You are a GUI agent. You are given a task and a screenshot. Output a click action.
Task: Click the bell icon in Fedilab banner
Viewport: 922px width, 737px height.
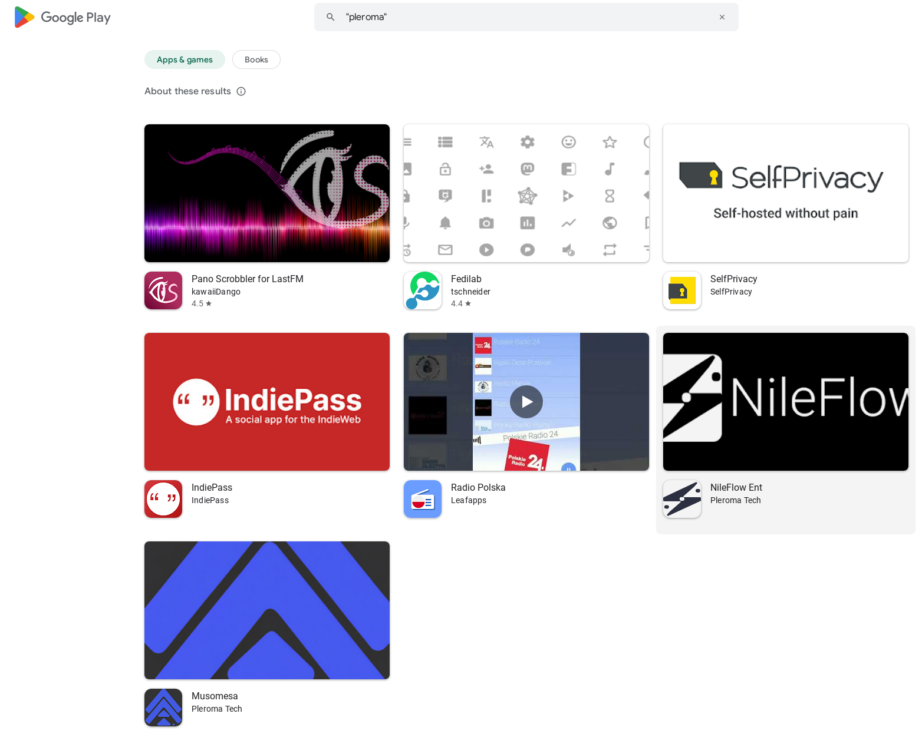click(x=445, y=223)
